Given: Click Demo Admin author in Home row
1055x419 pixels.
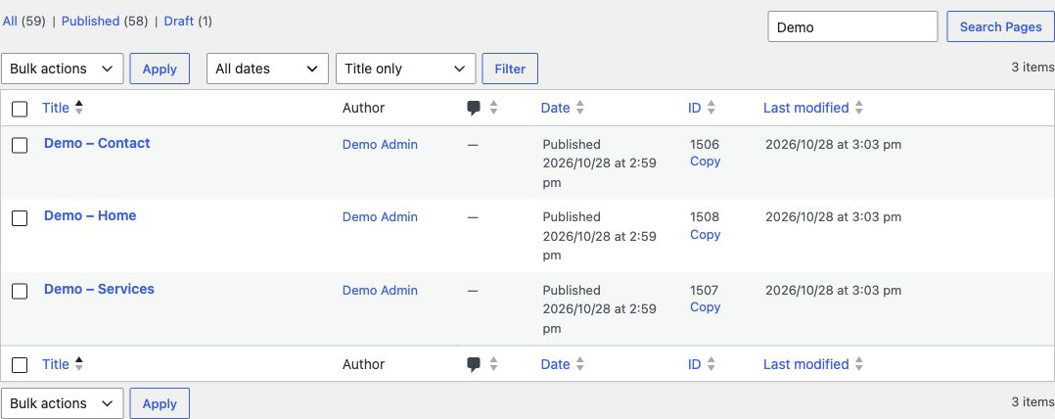Looking at the screenshot, I should pos(380,217).
